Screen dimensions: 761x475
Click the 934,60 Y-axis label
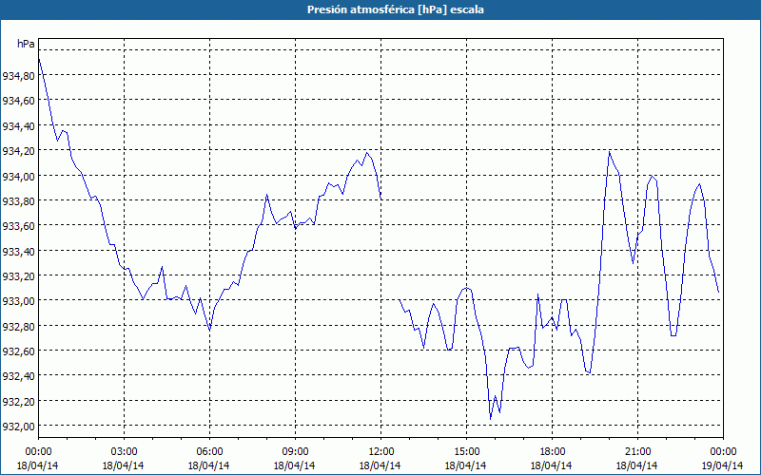tap(19, 101)
